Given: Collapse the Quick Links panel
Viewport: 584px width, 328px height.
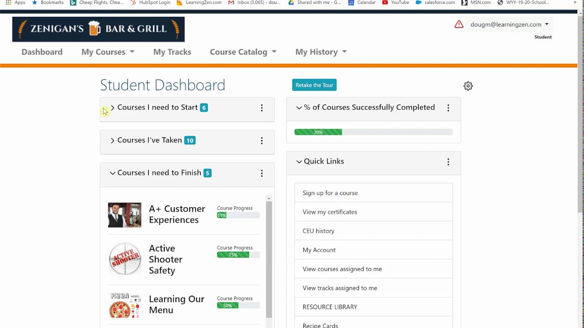Looking at the screenshot, I should point(299,162).
